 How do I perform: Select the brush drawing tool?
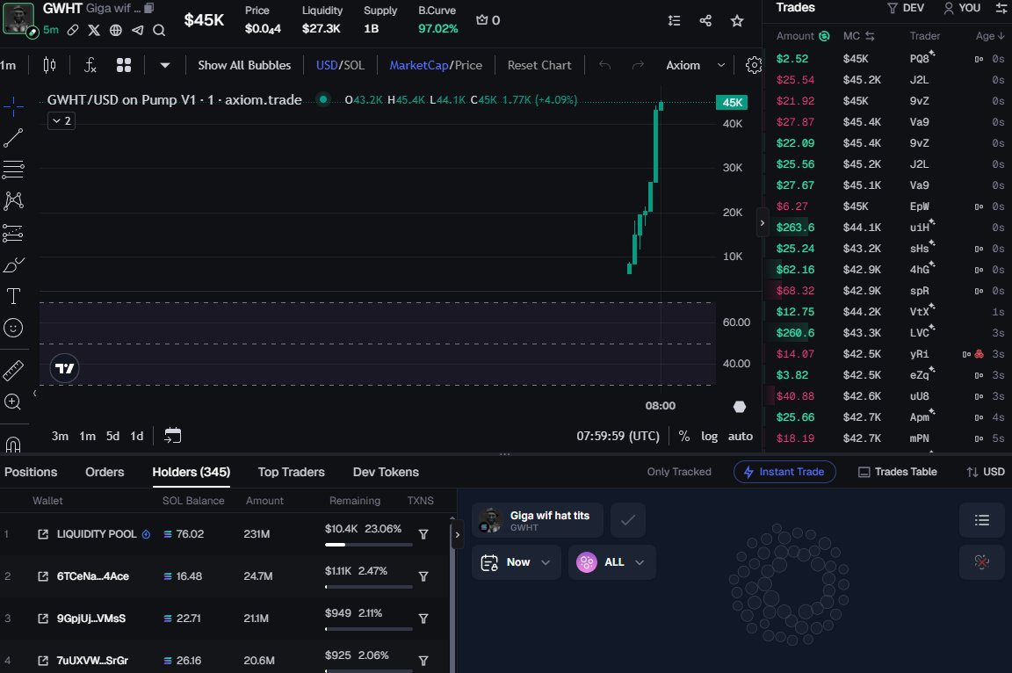coord(13,264)
